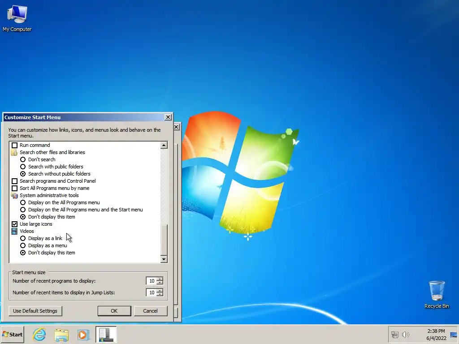Select Don't display this item under Videos
This screenshot has height=344, width=459.
[23, 253]
